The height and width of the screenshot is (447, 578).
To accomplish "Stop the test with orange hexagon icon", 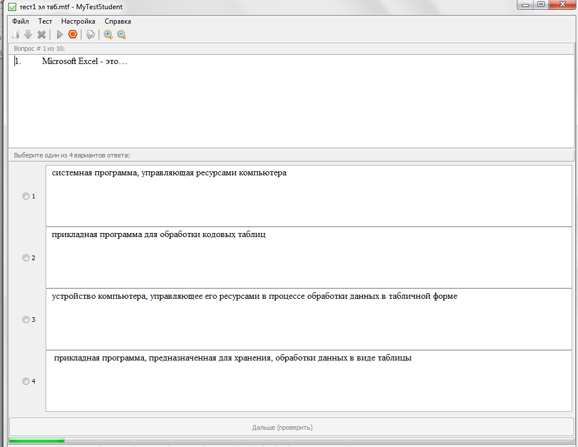I will pyautogui.click(x=73, y=34).
